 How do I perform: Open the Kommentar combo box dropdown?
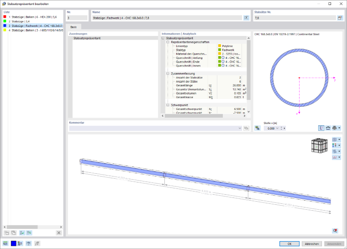click(x=240, y=128)
